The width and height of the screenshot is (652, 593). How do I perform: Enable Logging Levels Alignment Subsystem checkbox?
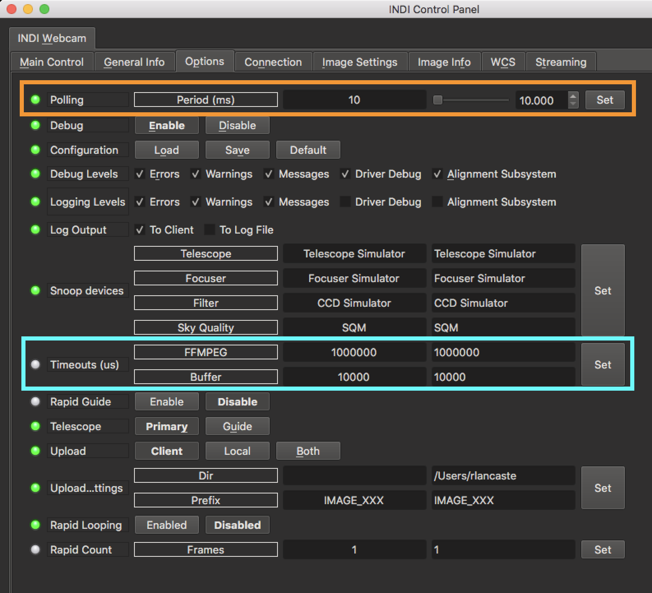(437, 202)
